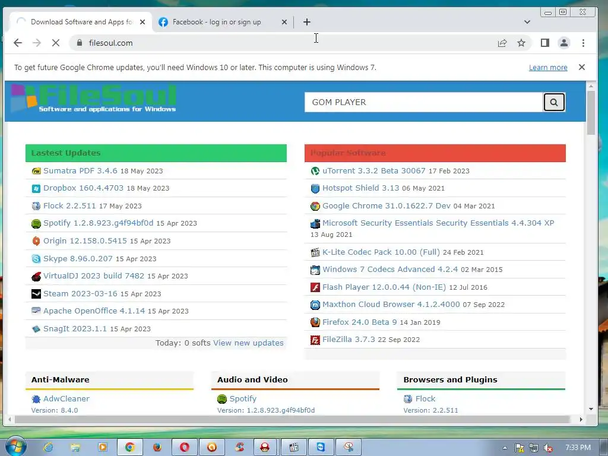Screen dimensions: 608x456
Task: Open the Windows 7 Codecs Advanced link
Action: pos(390,270)
